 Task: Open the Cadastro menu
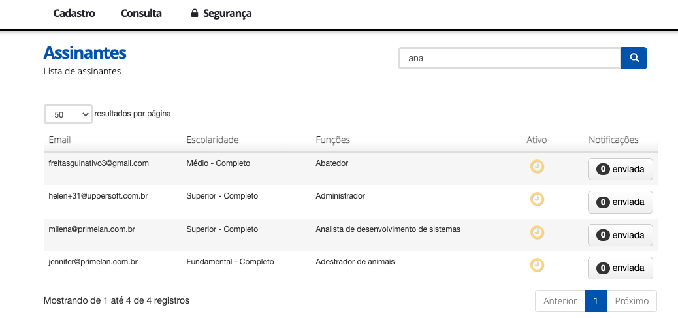[x=74, y=14]
